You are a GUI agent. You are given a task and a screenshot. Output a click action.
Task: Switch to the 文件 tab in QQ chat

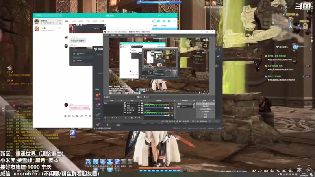point(88,21)
